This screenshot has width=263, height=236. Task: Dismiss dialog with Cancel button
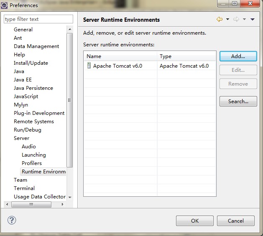click(236, 221)
